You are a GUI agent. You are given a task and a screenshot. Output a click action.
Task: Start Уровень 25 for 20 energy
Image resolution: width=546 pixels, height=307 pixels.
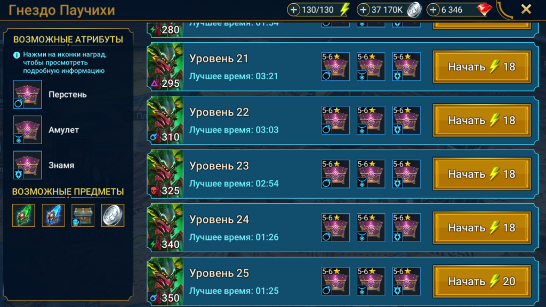point(482,281)
